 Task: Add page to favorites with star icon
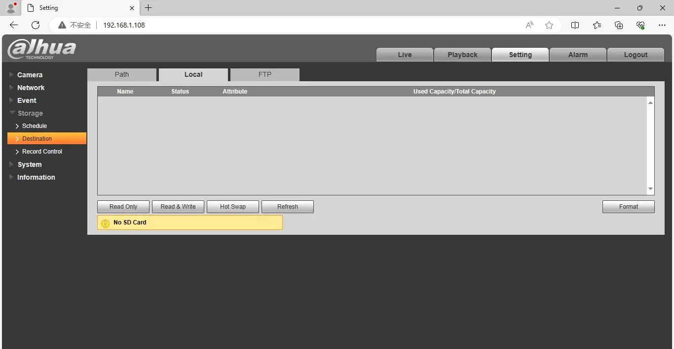pyautogui.click(x=549, y=25)
